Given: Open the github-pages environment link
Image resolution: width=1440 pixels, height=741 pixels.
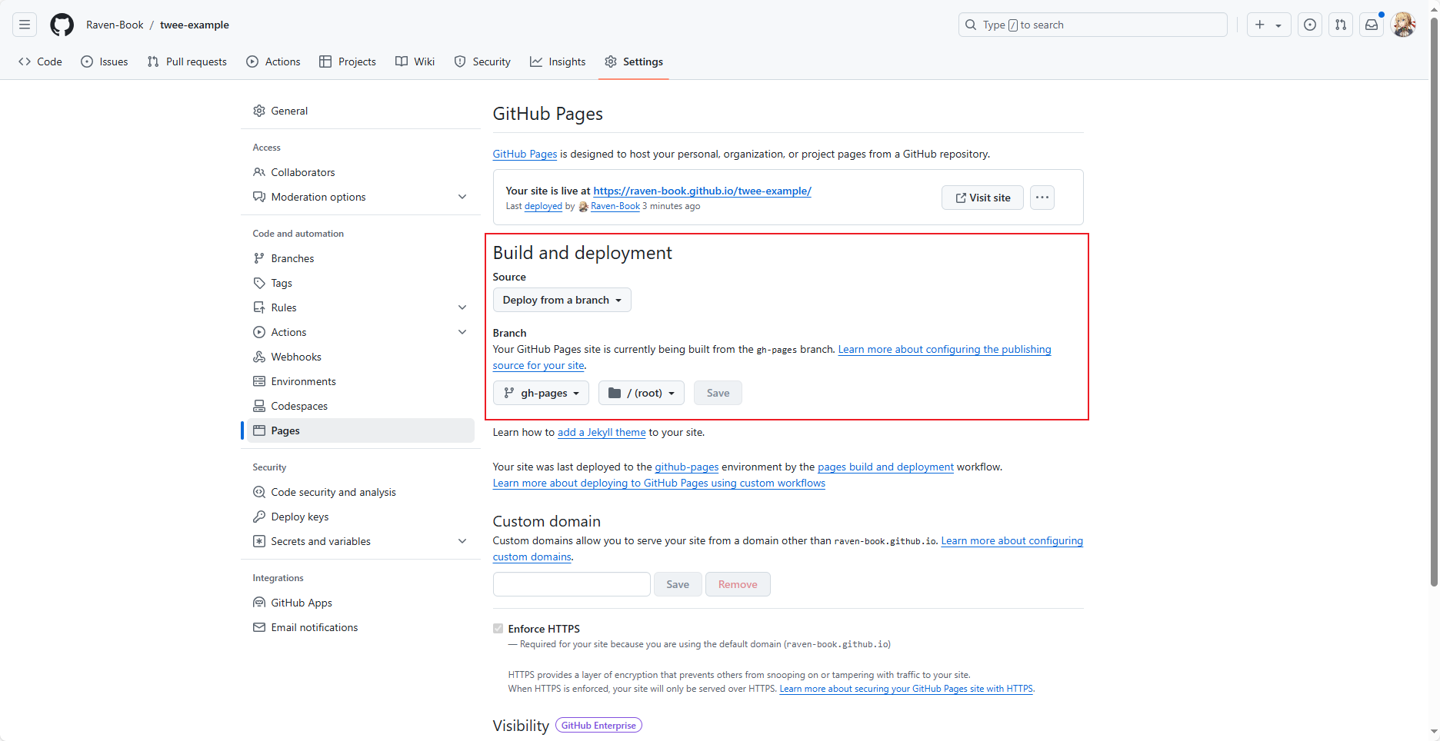Looking at the screenshot, I should coord(686,467).
